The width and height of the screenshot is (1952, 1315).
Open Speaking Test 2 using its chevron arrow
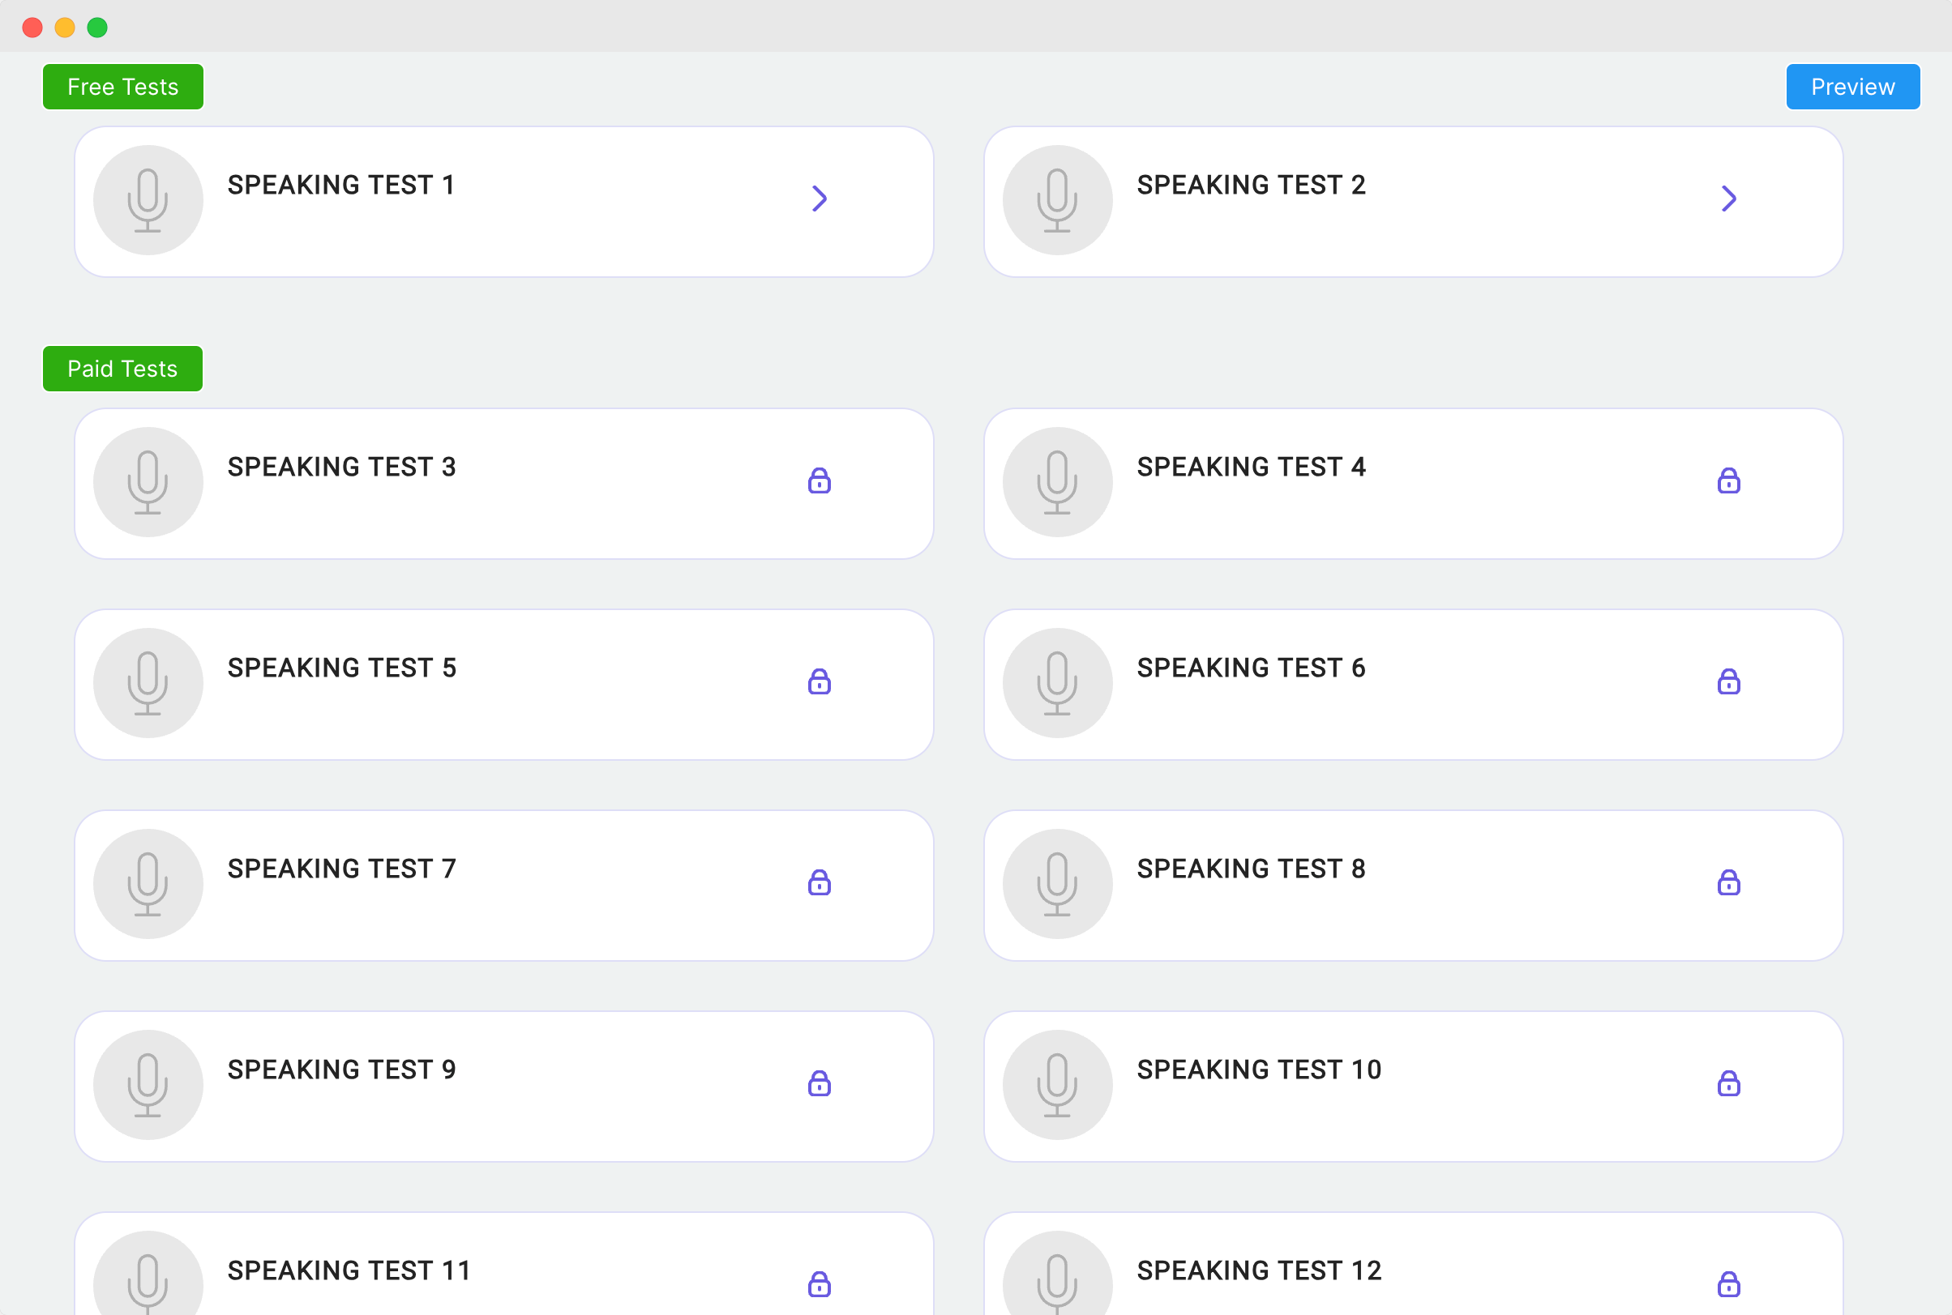tap(1729, 199)
